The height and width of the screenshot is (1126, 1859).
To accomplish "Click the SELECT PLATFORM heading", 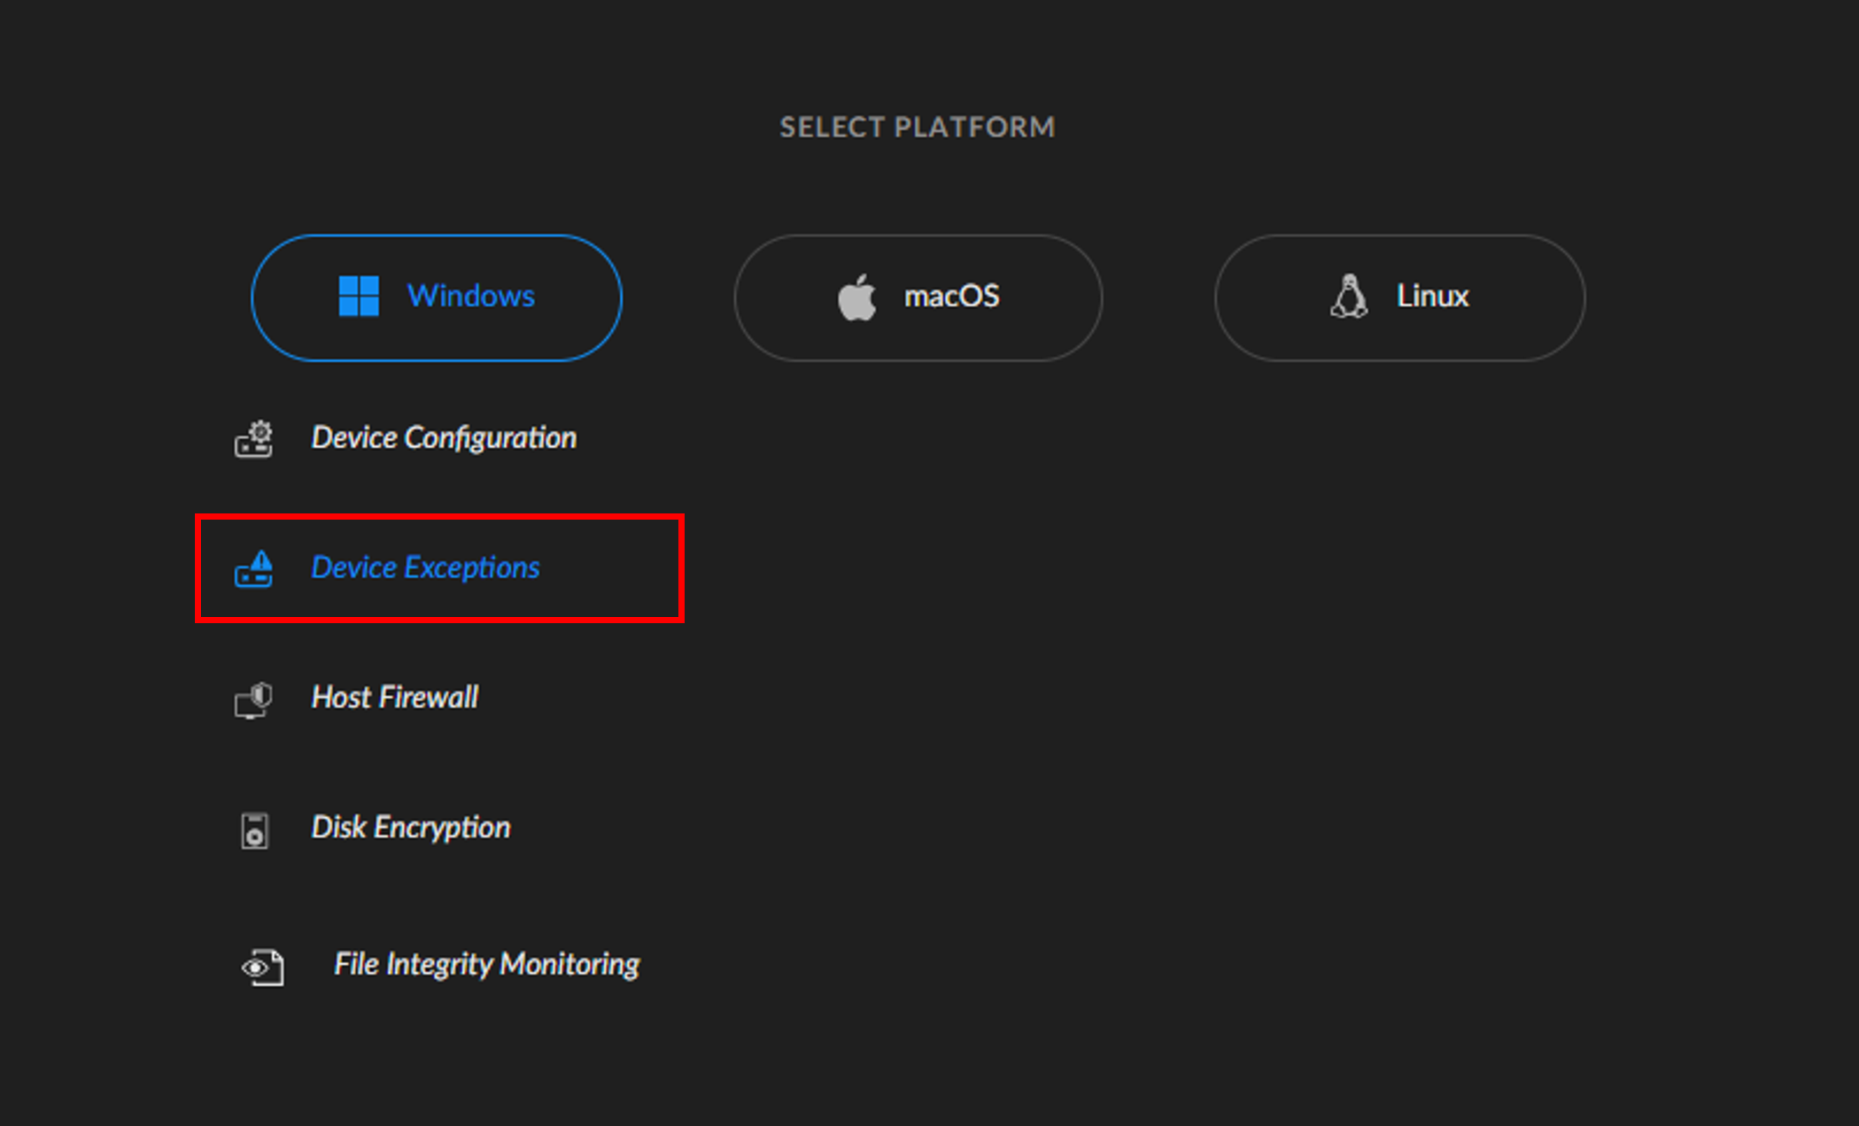I will [x=918, y=127].
